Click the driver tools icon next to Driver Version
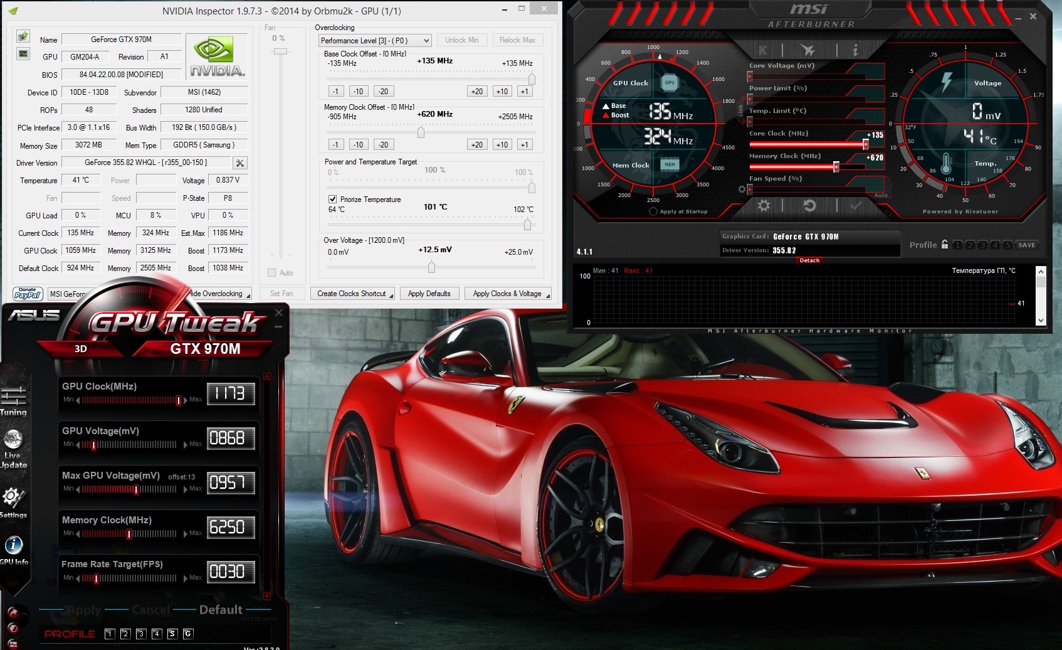 point(239,163)
